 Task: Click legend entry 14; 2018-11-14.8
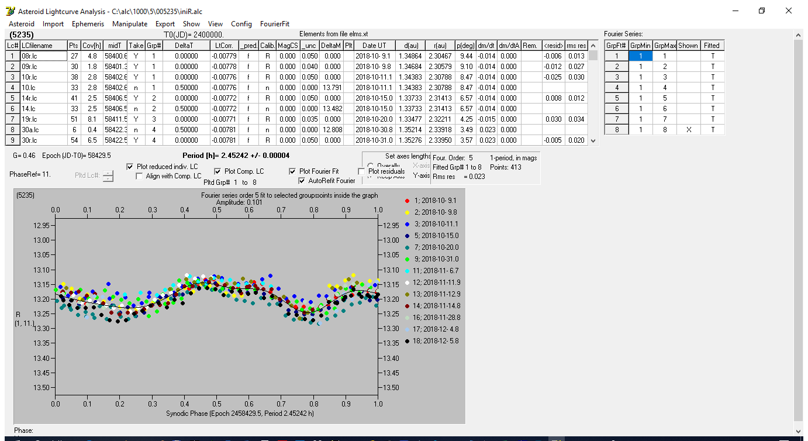click(x=437, y=306)
